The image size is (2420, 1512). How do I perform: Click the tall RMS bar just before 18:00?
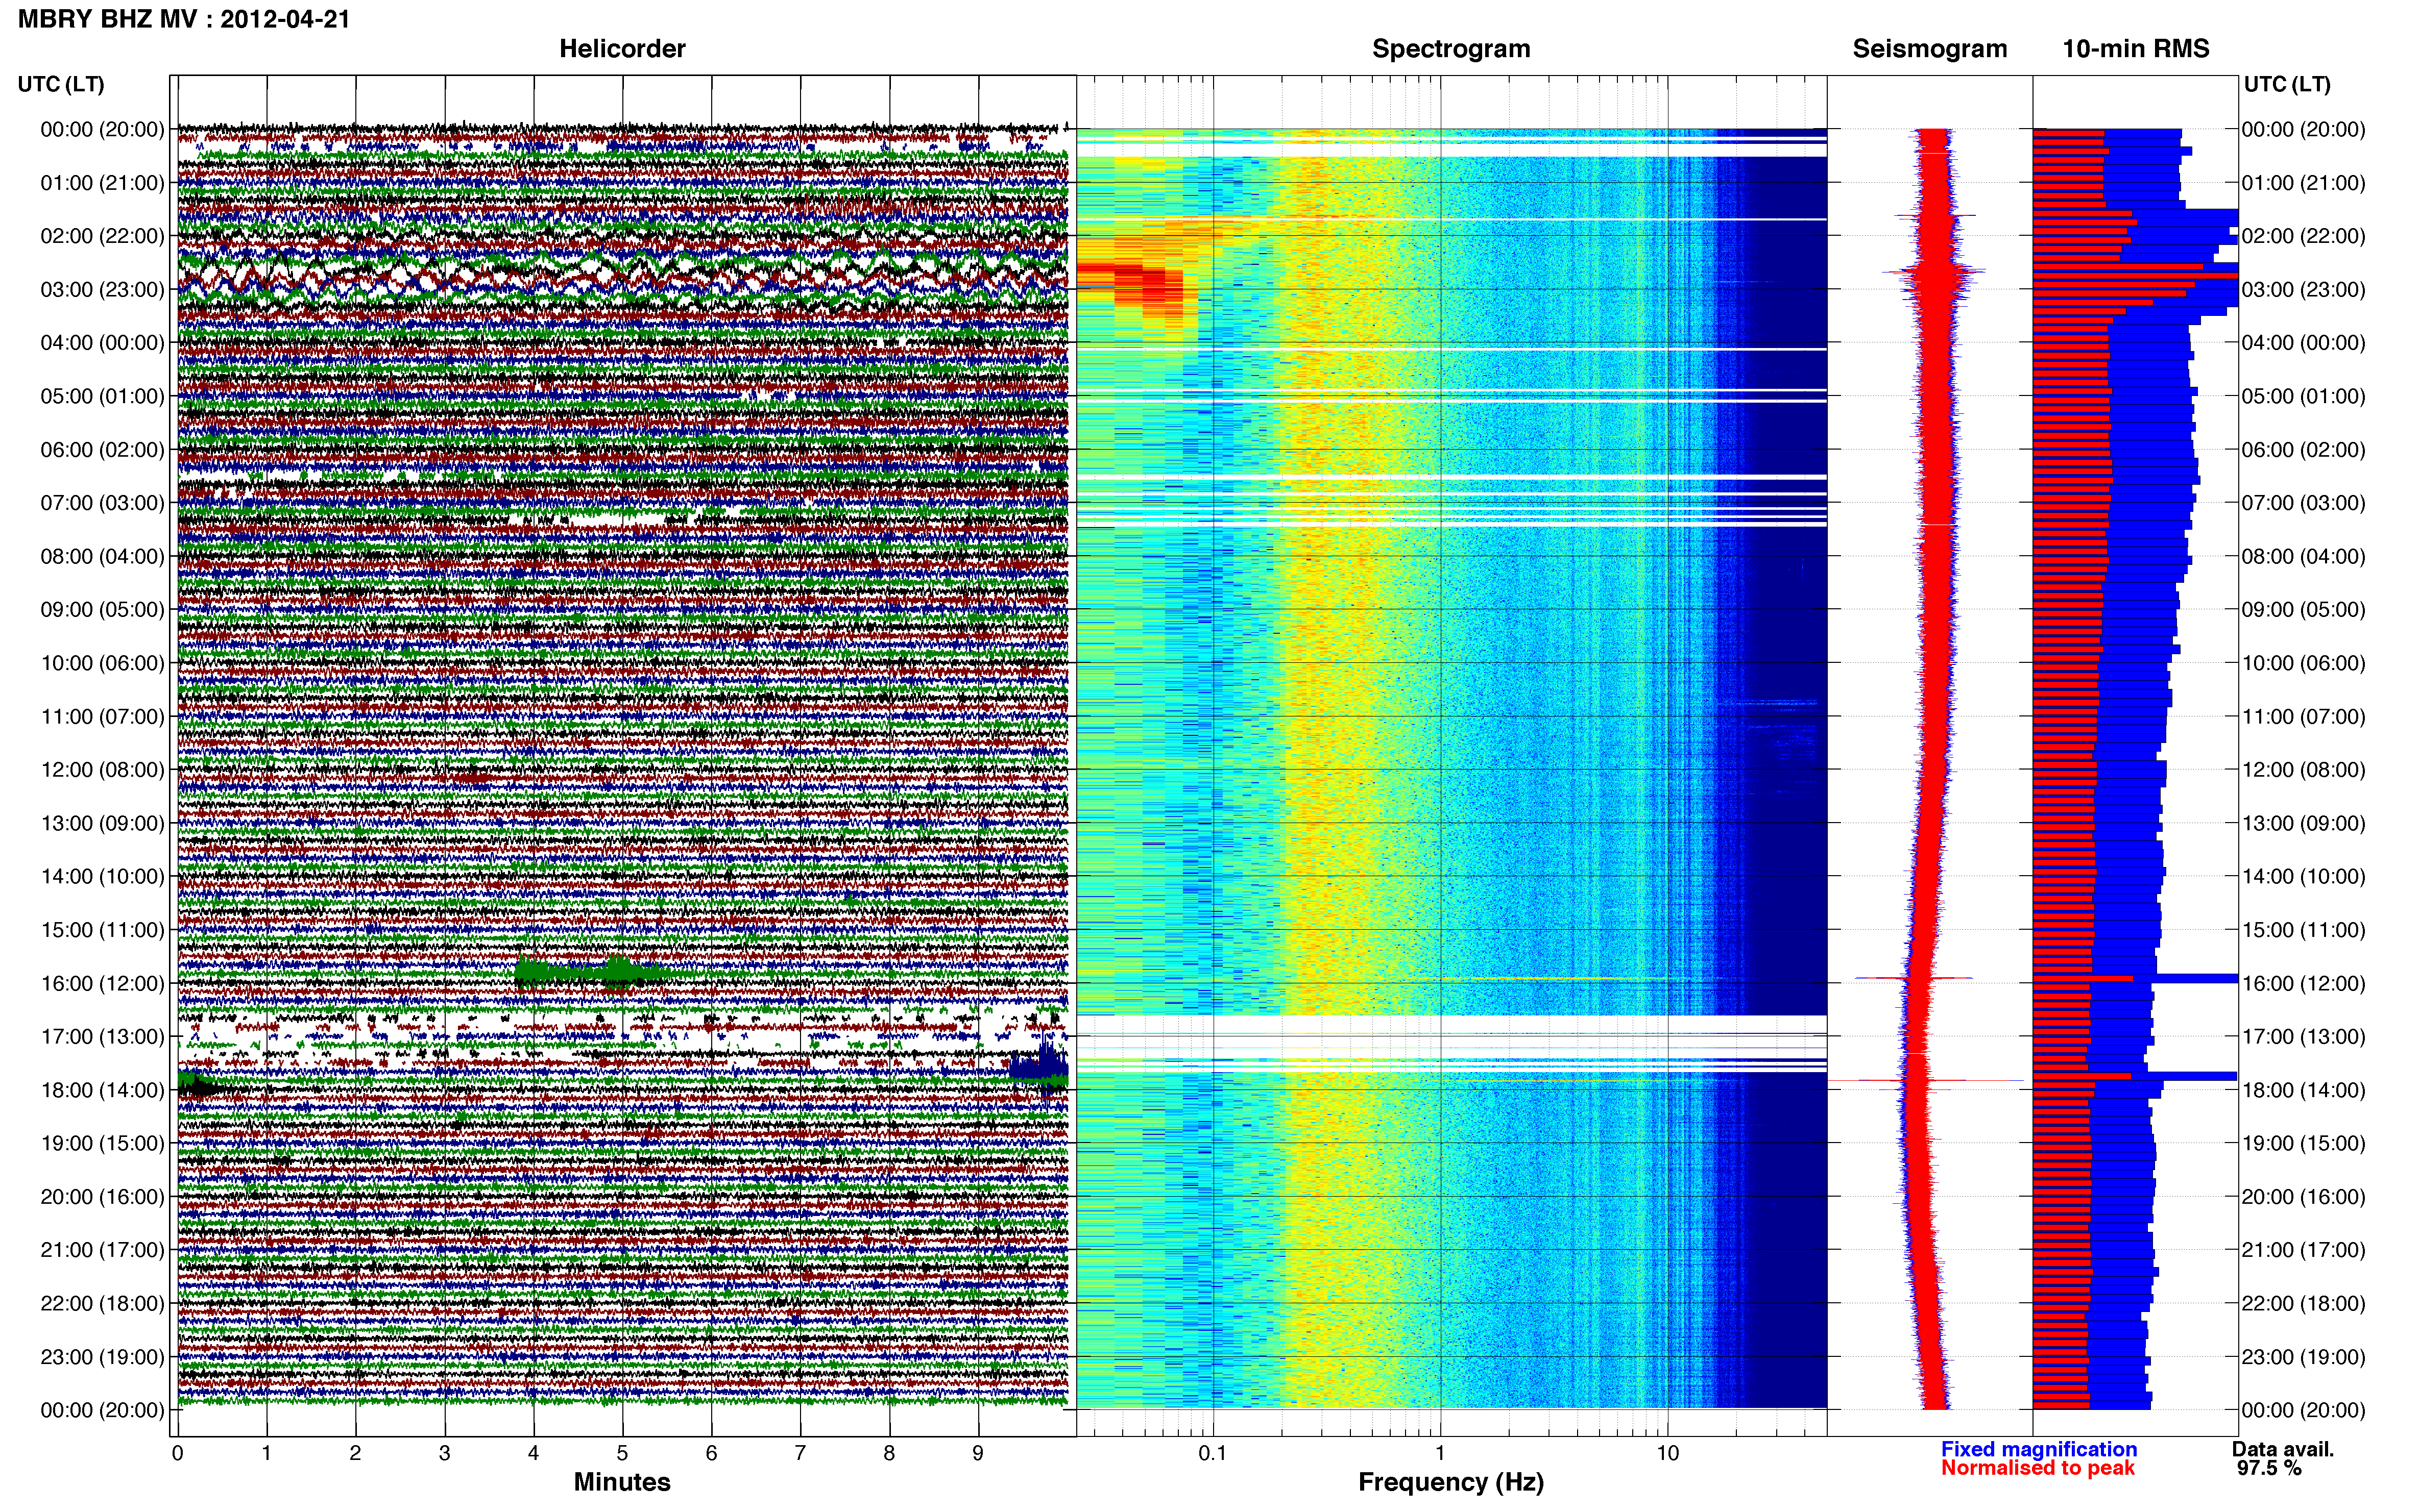[2135, 1076]
